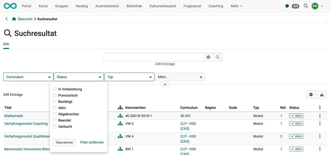Viewport: 331px width, 155px height.
Task: Open the global search magnifier in the top bar
Action: click(x=306, y=6)
